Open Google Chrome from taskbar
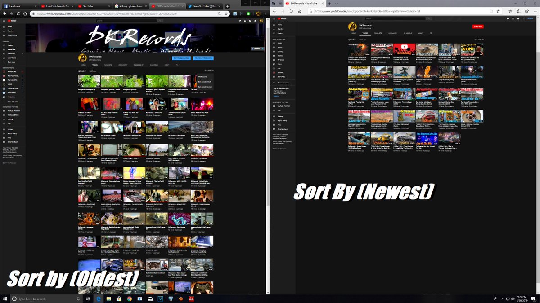540x303 pixels. coord(129,299)
